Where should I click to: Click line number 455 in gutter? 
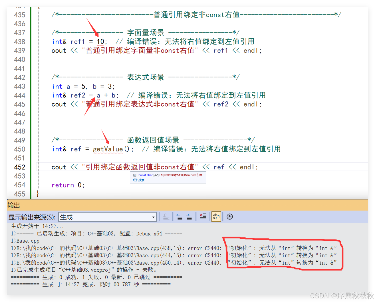coord(20,194)
